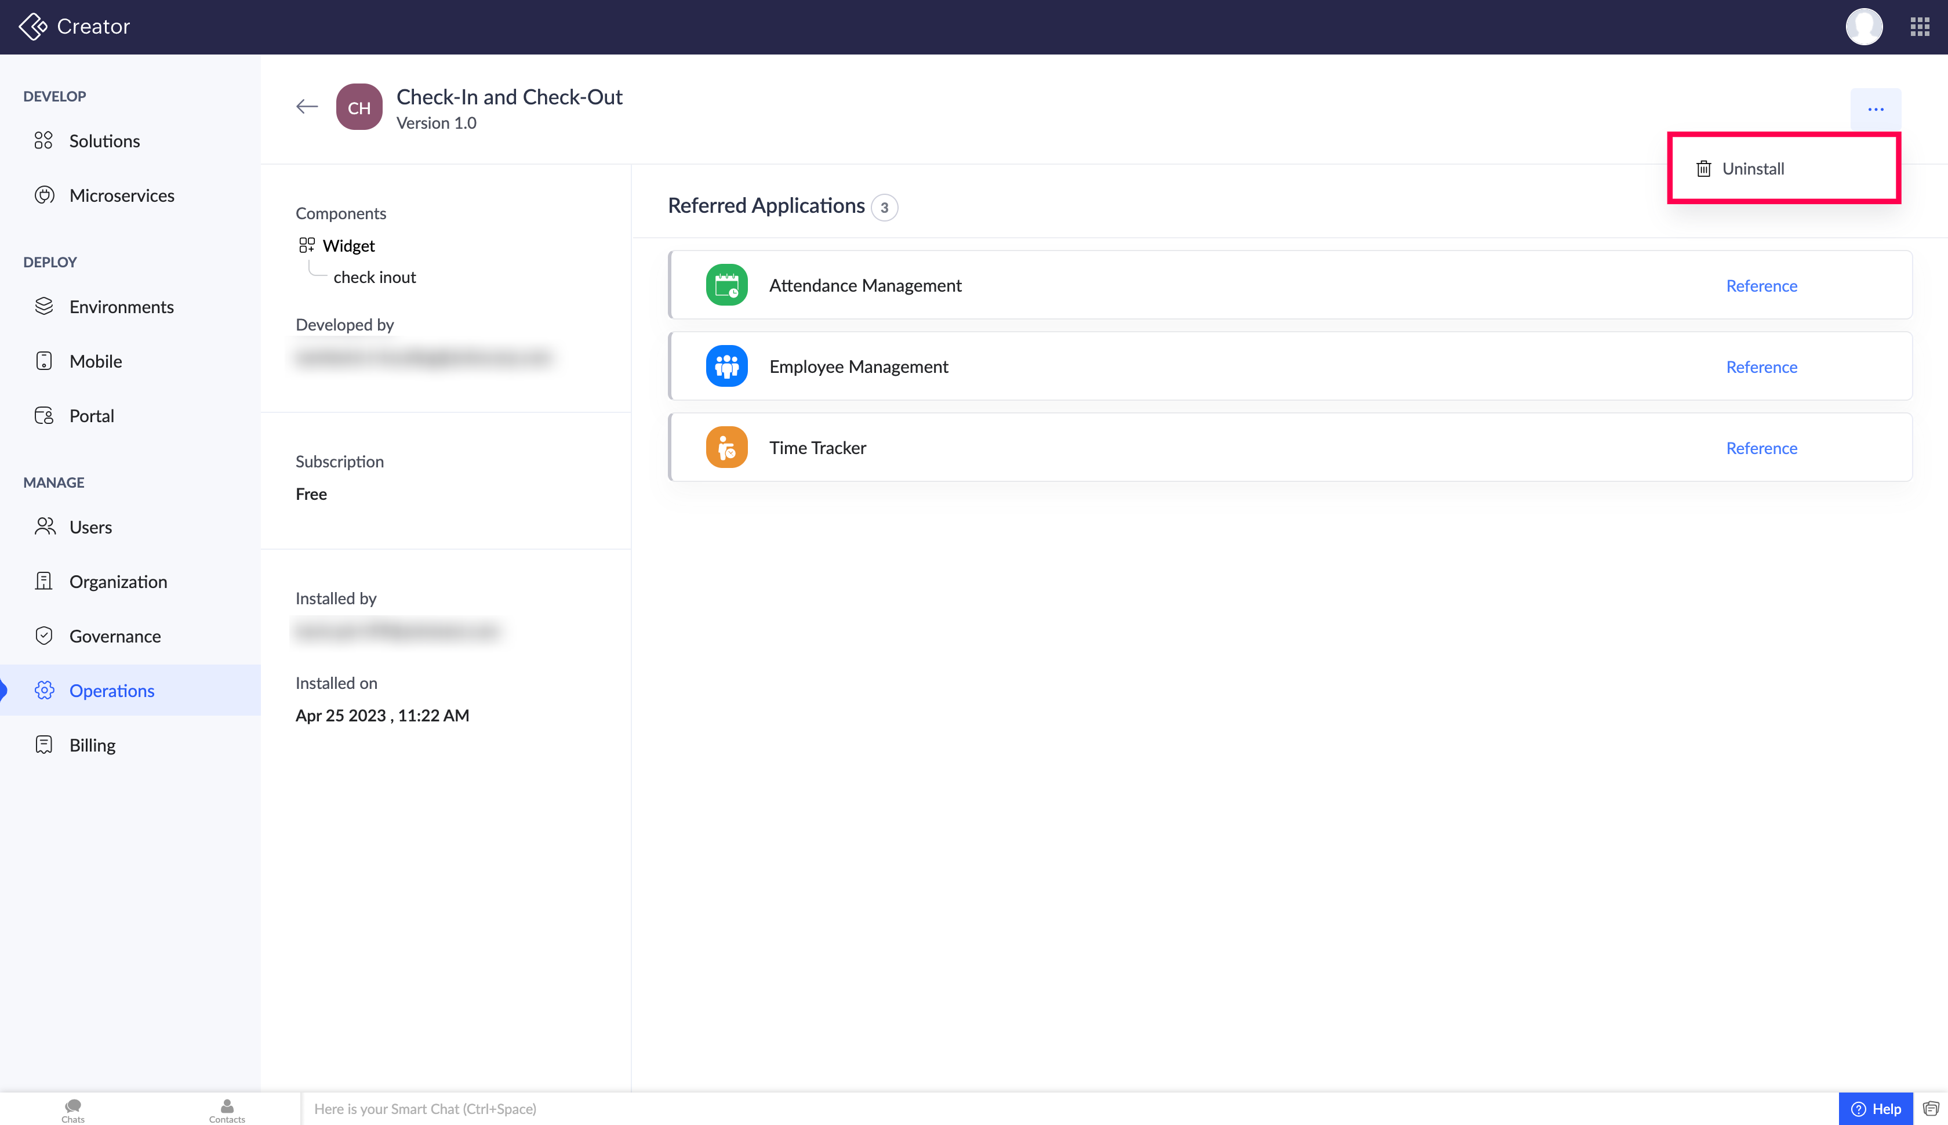Open the three-dot more options menu
This screenshot has width=1948, height=1125.
click(x=1874, y=109)
